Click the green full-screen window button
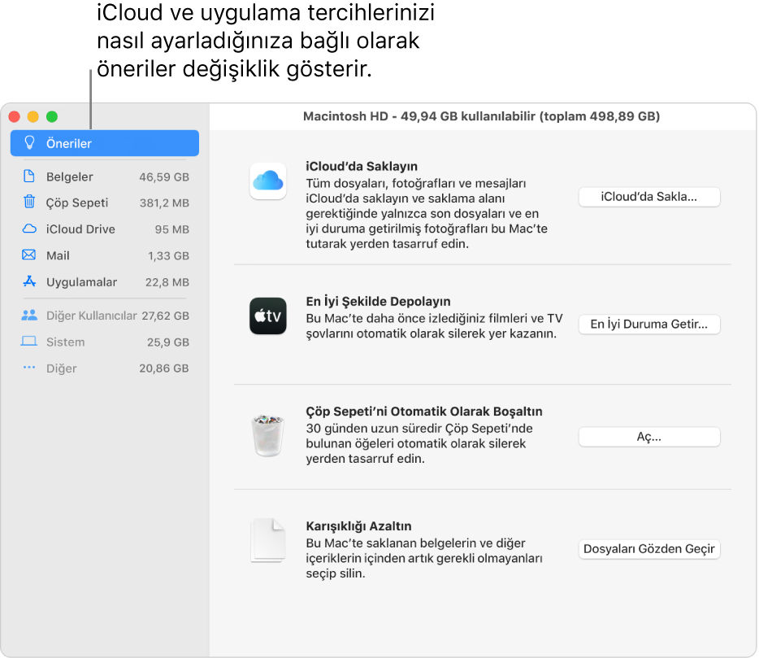This screenshot has height=658, width=759. click(x=52, y=117)
